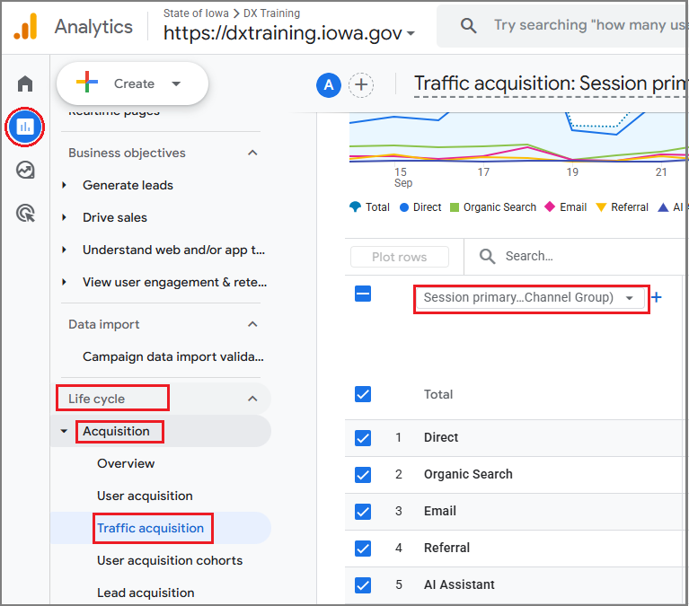Viewport: 689px width, 606px height.
Task: Click the Organic Search row label
Action: point(468,474)
